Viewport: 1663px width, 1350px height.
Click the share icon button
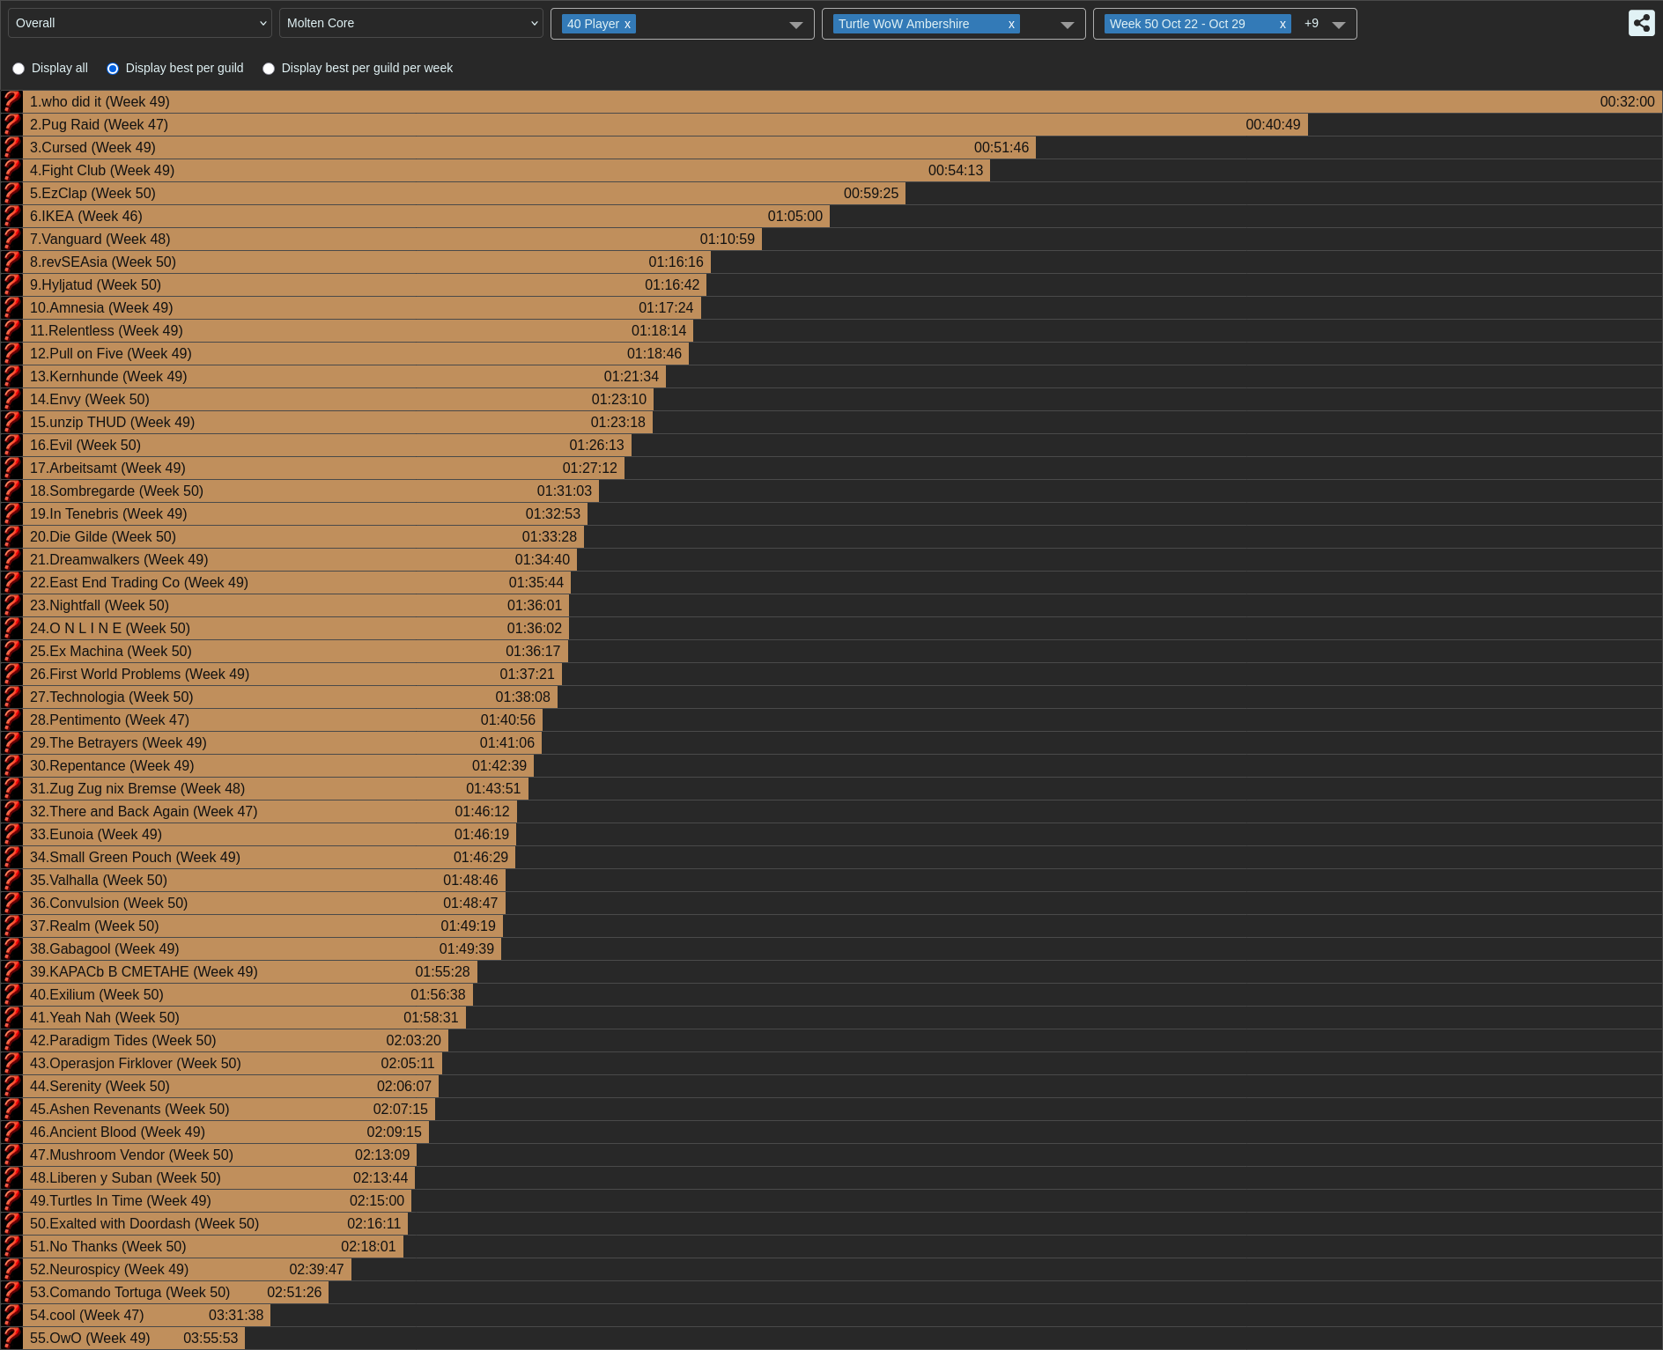[1642, 23]
